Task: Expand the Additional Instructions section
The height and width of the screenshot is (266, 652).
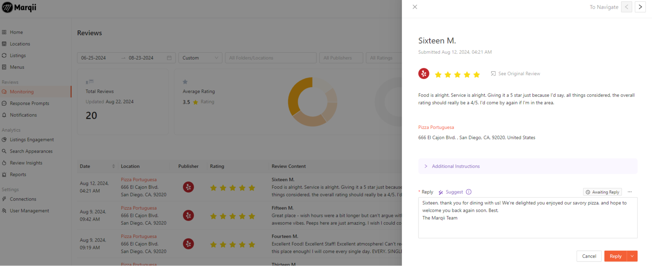Action: click(x=456, y=166)
